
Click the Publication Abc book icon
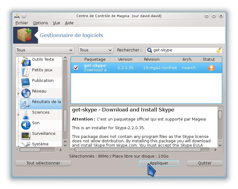pyautogui.click(x=26, y=83)
